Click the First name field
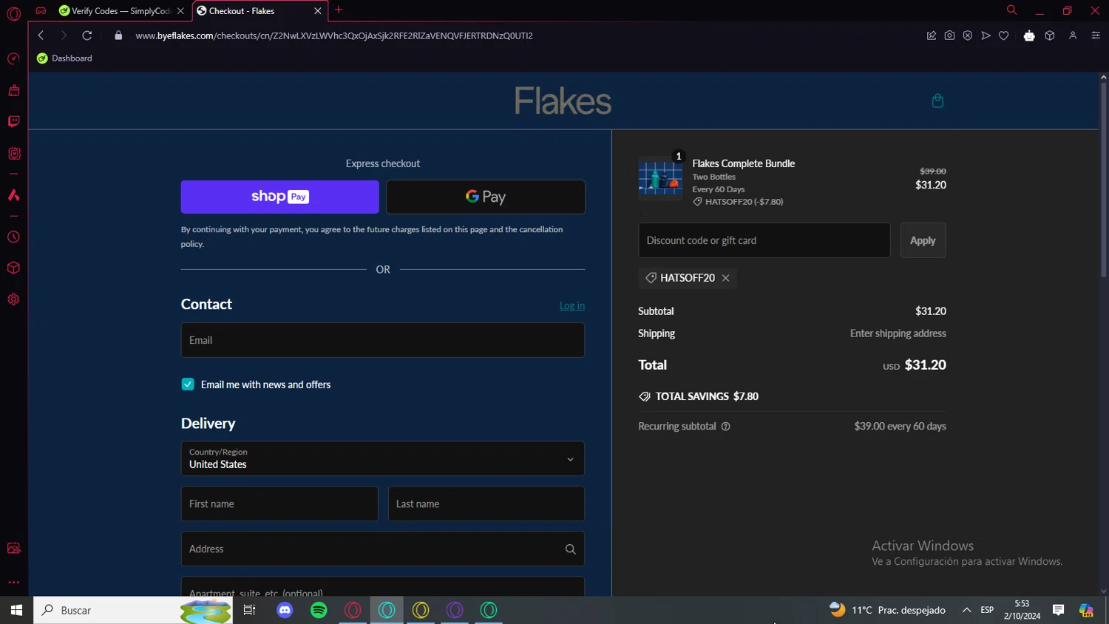Image resolution: width=1109 pixels, height=624 pixels. click(x=279, y=504)
